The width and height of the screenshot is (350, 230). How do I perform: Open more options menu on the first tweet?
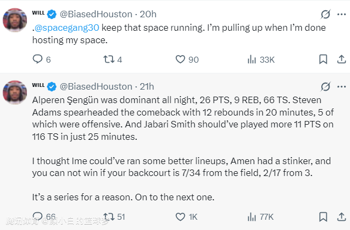point(341,14)
